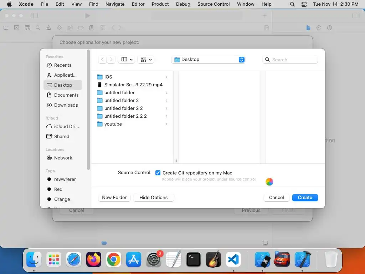Select iCloud Drive in the sidebar

pyautogui.click(x=63, y=126)
